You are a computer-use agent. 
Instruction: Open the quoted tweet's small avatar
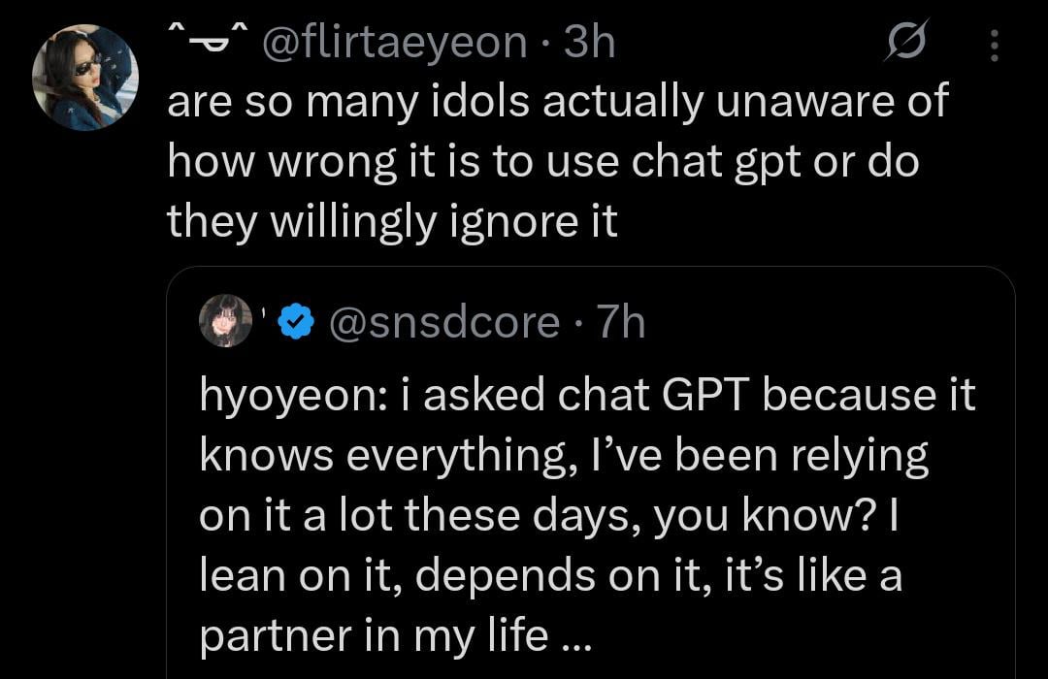tap(225, 321)
